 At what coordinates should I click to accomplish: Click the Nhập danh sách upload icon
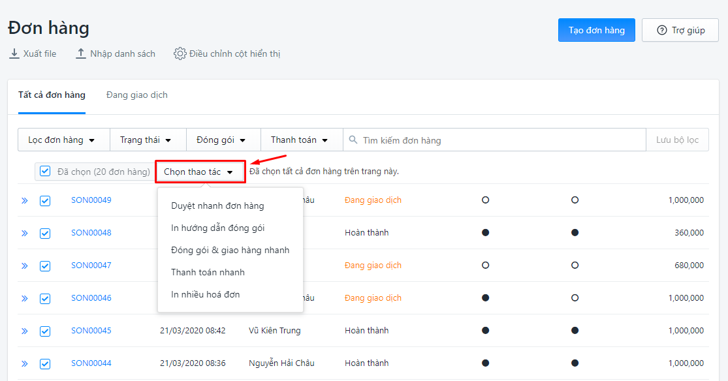tap(81, 54)
